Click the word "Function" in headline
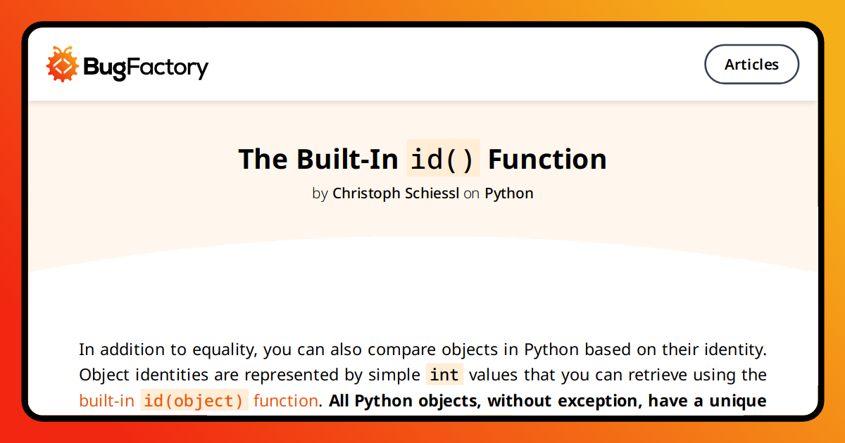845x443 pixels. click(547, 159)
